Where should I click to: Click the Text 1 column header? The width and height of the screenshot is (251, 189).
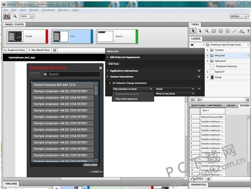(x=213, y=111)
